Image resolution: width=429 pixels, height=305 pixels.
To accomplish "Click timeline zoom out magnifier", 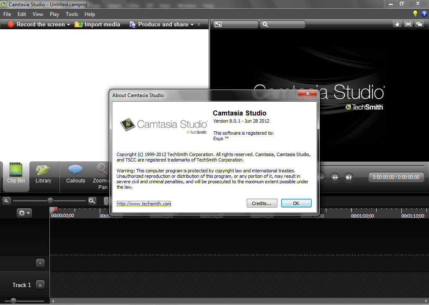I will point(6,201).
